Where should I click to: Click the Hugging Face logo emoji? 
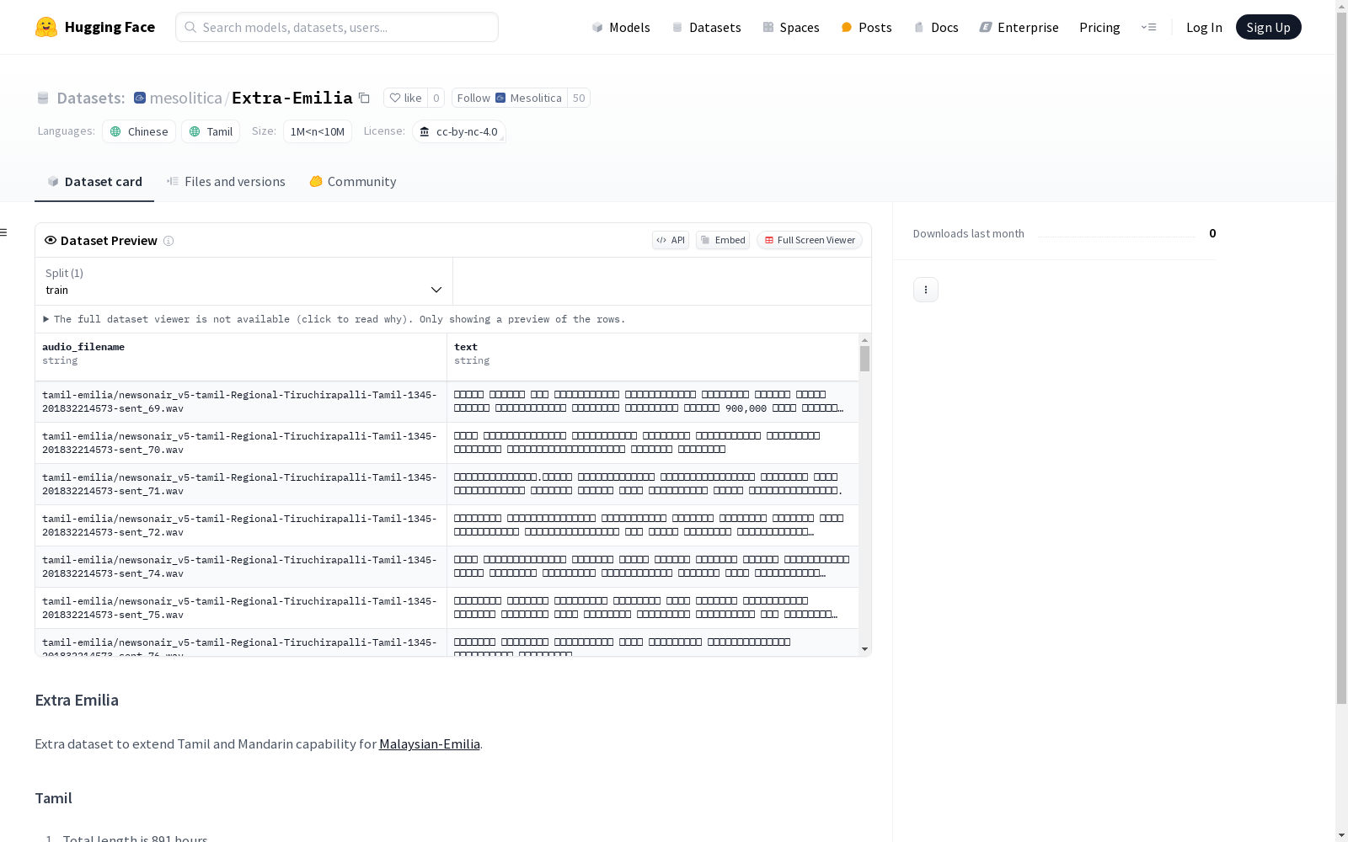pos(46,27)
